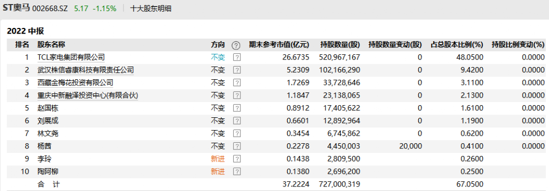Click the help icon in the header row
Screen dimensions: 549x191
(x=236, y=45)
